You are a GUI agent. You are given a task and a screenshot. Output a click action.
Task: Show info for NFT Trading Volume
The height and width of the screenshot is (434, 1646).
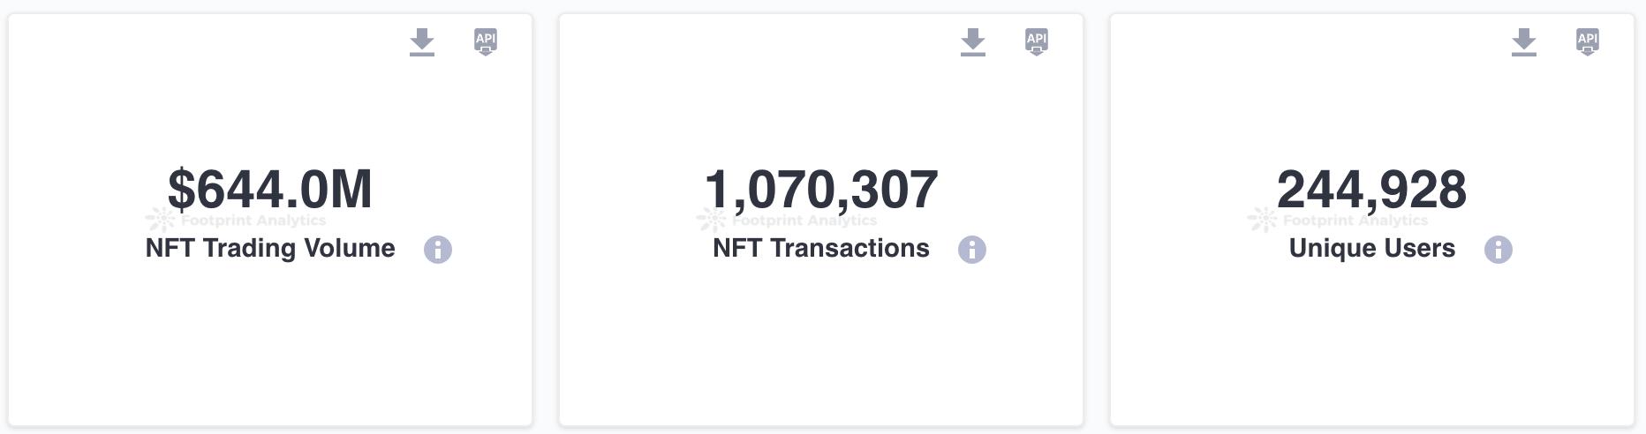(438, 250)
